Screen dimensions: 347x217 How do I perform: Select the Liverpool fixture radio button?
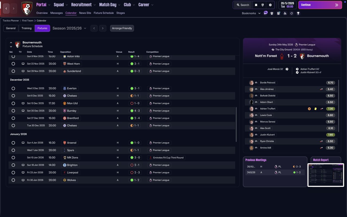point(13,173)
